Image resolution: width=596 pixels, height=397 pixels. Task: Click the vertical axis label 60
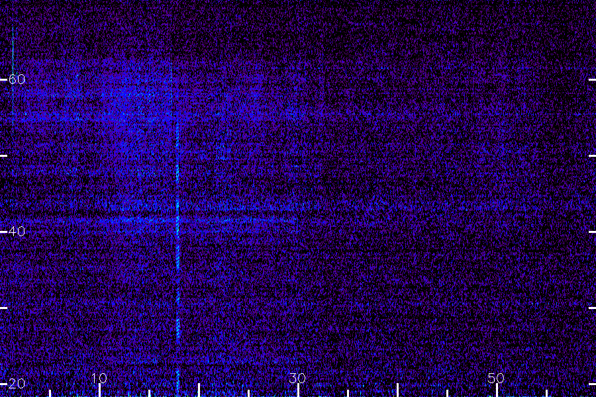click(x=17, y=79)
